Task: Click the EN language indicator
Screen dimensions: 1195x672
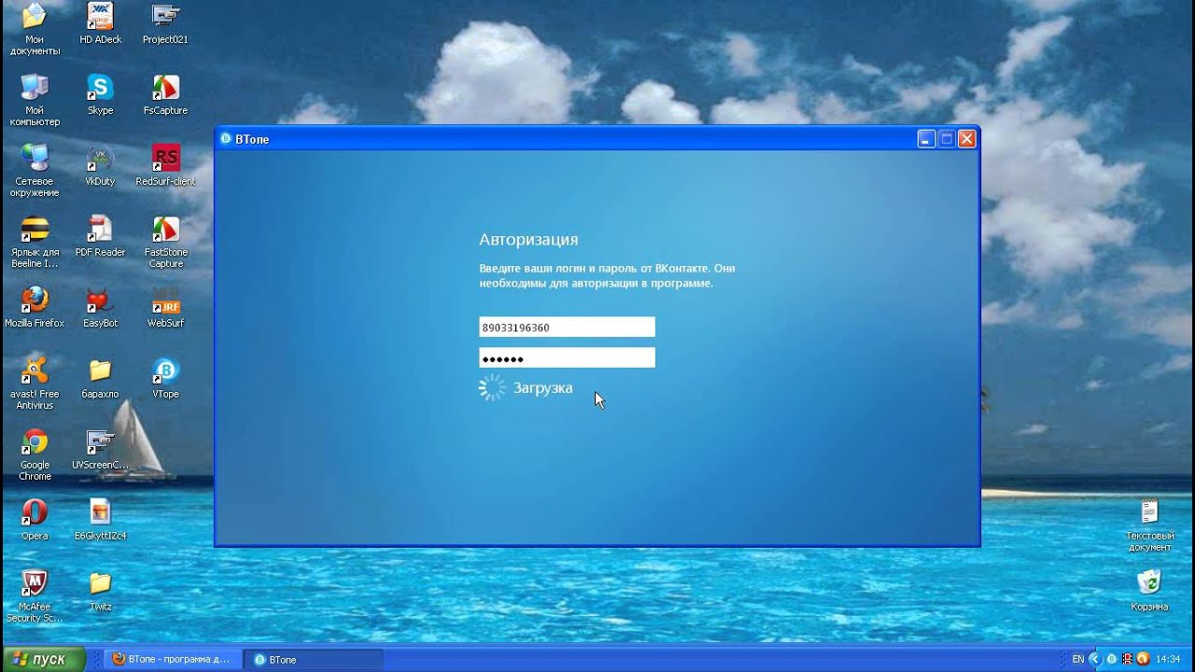Action: (x=1078, y=659)
